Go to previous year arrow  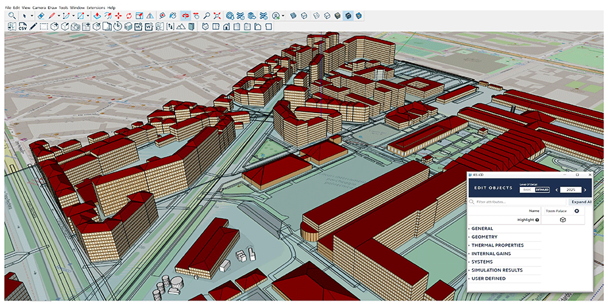point(556,190)
